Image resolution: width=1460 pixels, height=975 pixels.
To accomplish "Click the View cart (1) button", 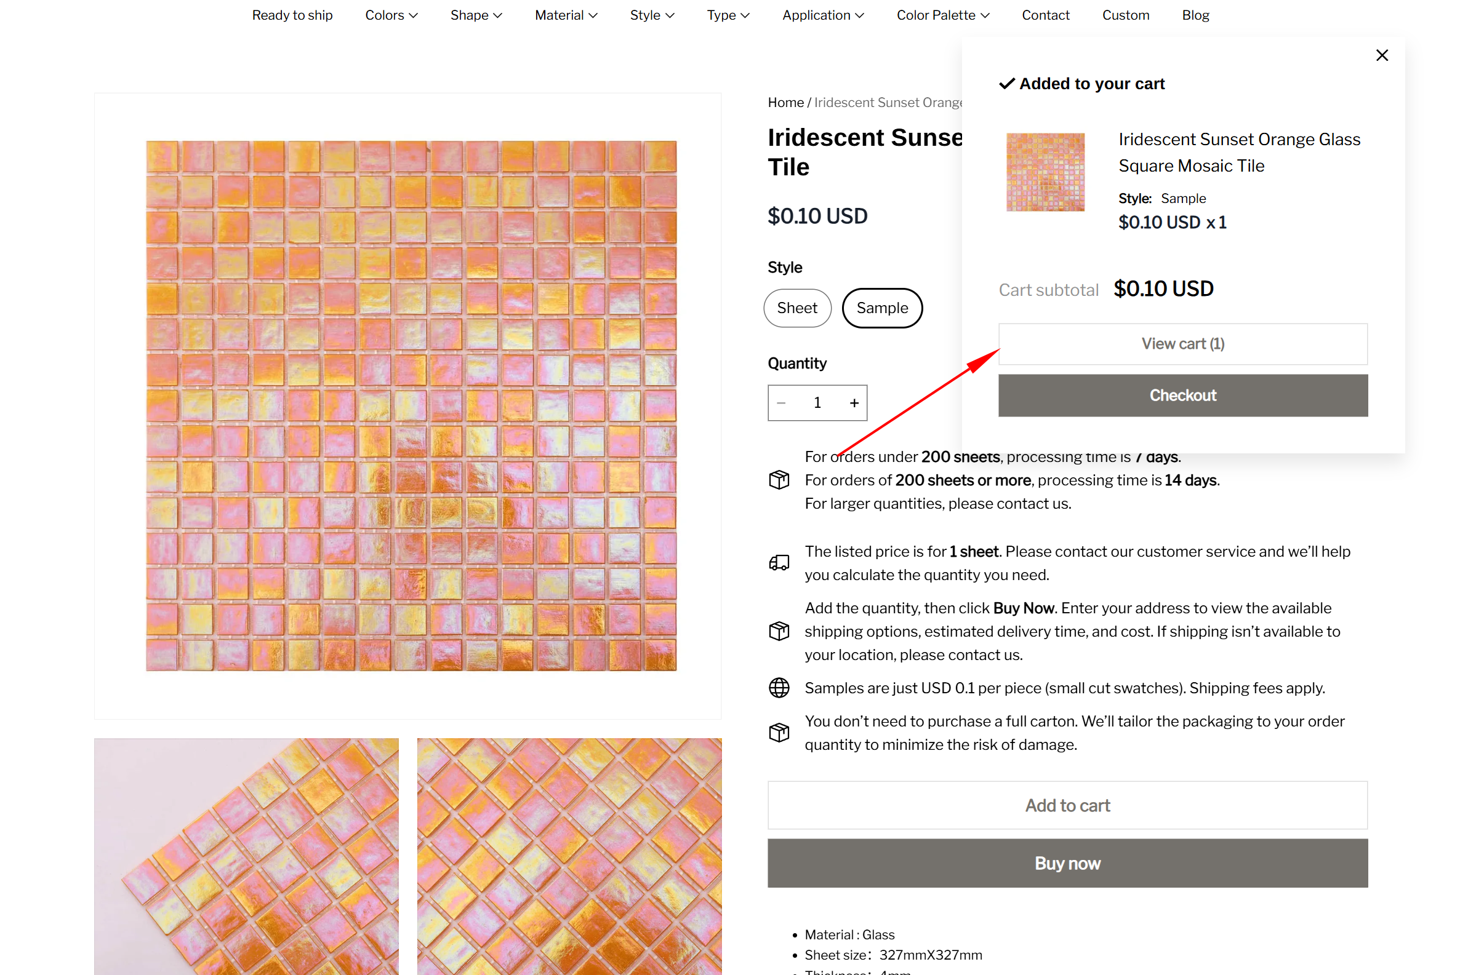I will tap(1182, 344).
